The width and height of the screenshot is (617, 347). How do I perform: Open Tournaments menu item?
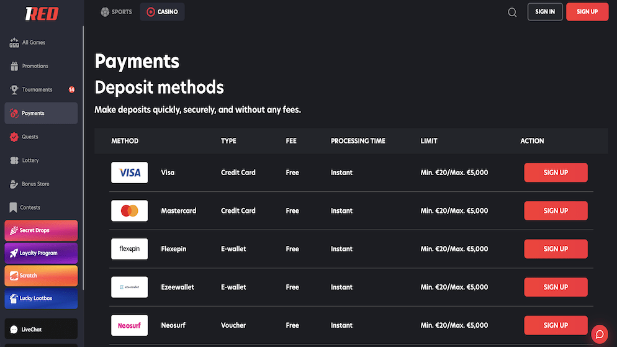[x=41, y=90]
